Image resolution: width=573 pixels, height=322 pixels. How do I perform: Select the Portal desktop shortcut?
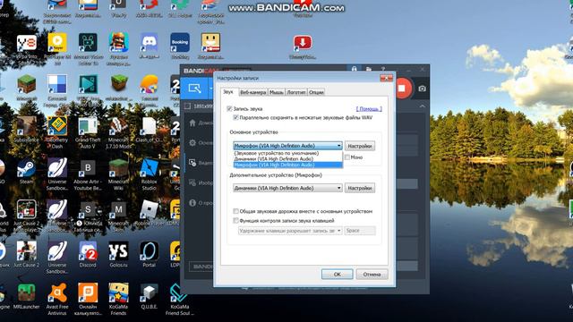pos(150,254)
